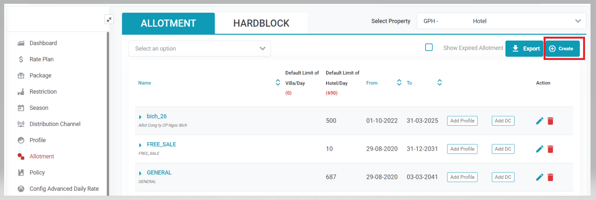Click the pencil icon for FREE_SALE
Viewport: 596px width, 200px height.
[x=539, y=149]
